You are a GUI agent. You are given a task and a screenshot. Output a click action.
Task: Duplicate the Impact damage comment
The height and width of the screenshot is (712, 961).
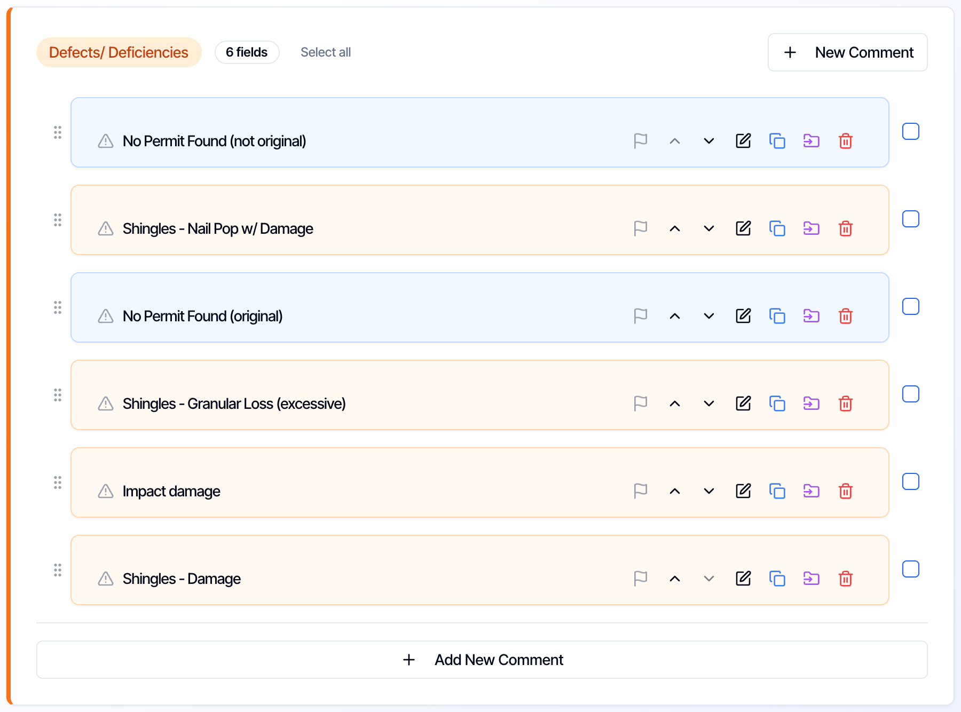pos(777,491)
